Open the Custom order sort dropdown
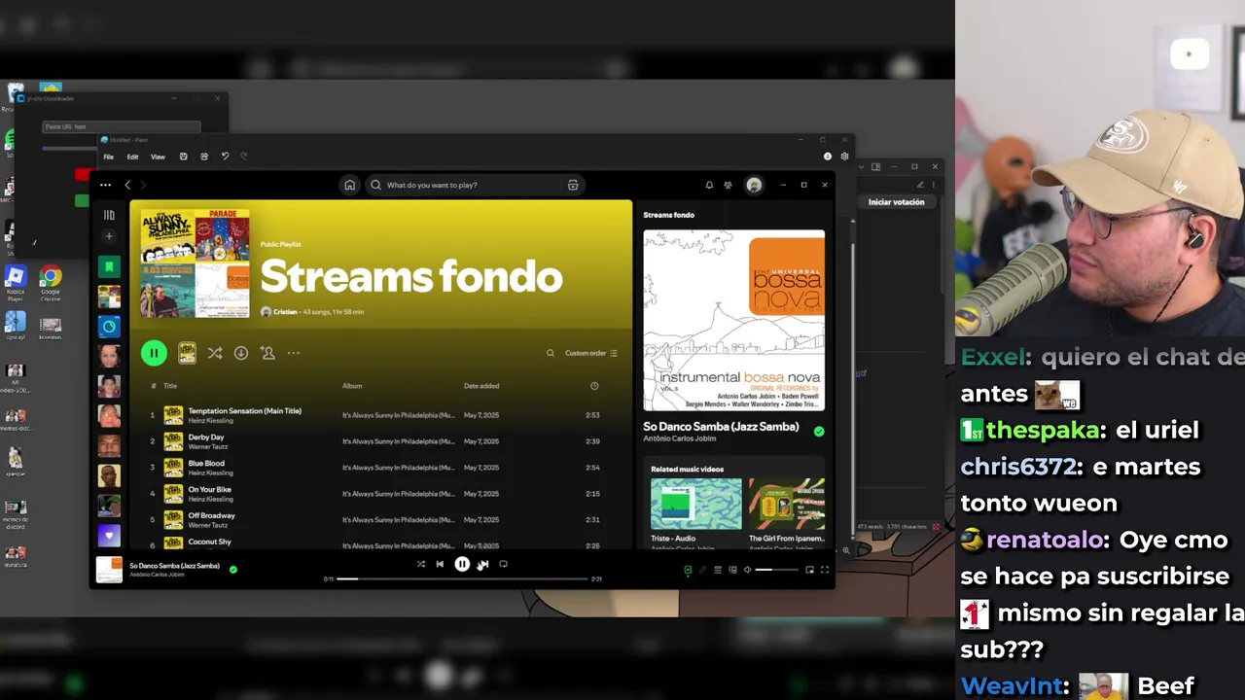Image resolution: width=1245 pixels, height=700 pixels. coord(591,353)
